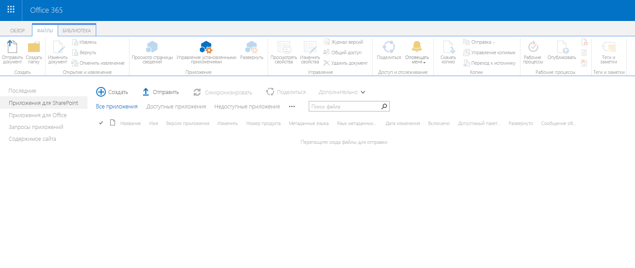Click the document type column icon
Screen dimensions: 635x268
(x=112, y=123)
